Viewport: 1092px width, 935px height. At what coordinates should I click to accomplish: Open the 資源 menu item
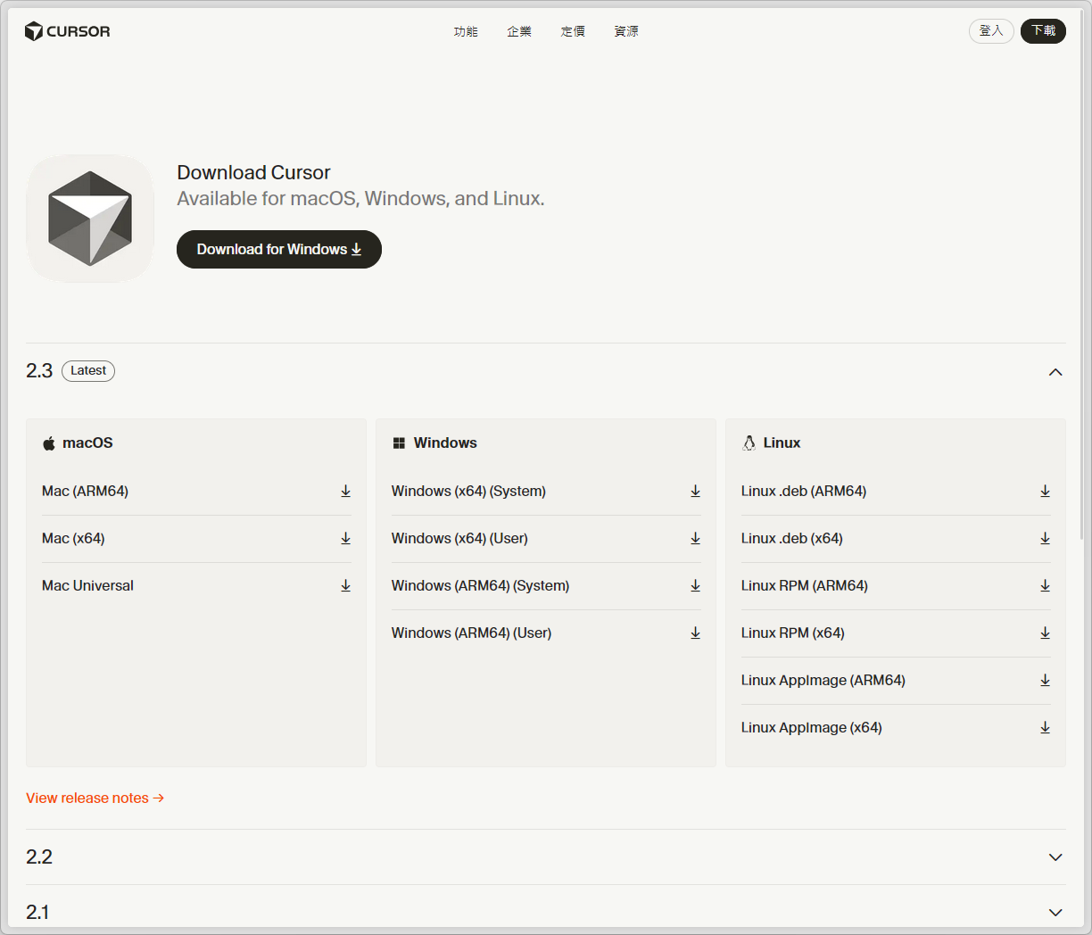click(x=626, y=30)
